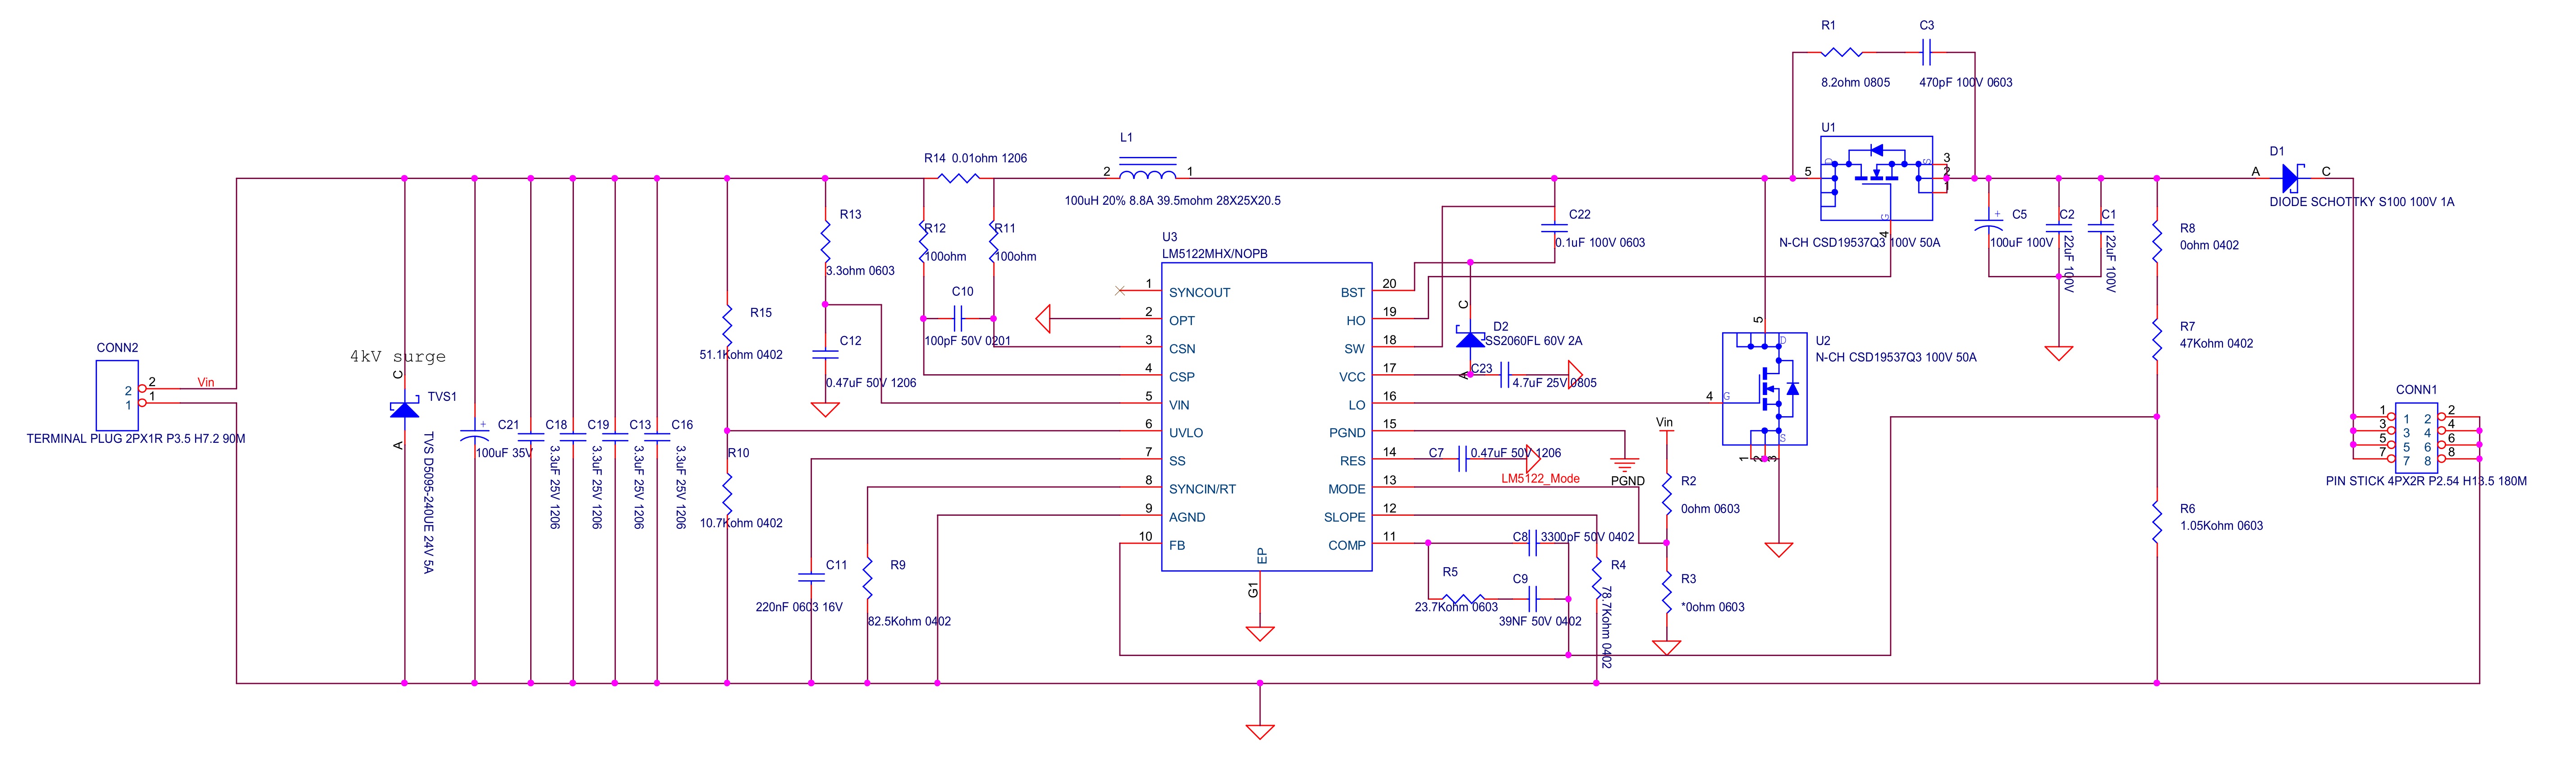Select the '8.2ohm 0805' value text
Image resolution: width=2576 pixels, height=762 pixels.
(1855, 83)
